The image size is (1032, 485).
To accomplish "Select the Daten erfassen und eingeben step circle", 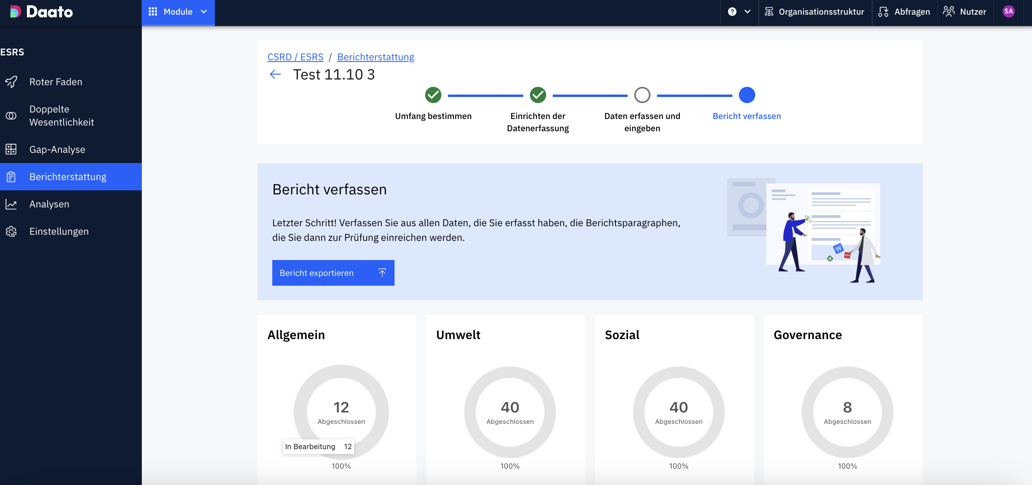I will coord(642,95).
